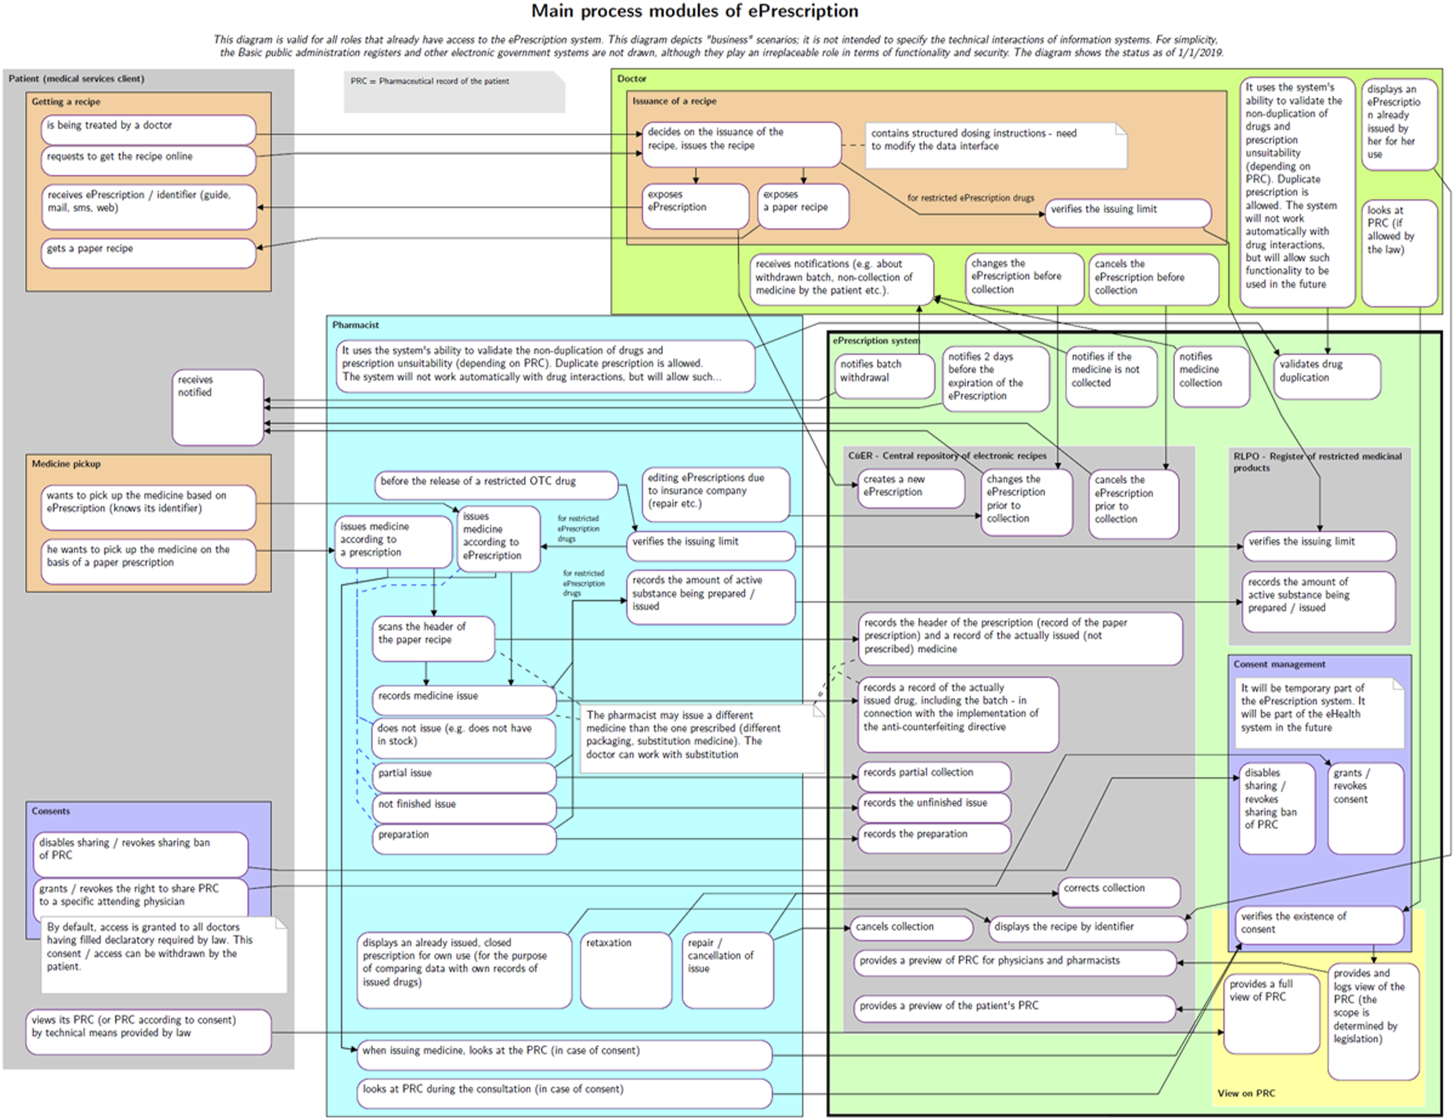Select 'corrects collection' node
Screen dimensions: 1455x1120
click(x=1119, y=892)
